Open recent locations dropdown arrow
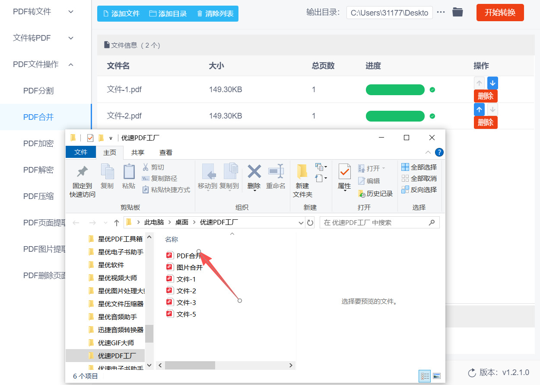The height and width of the screenshot is (385, 540). [105, 223]
